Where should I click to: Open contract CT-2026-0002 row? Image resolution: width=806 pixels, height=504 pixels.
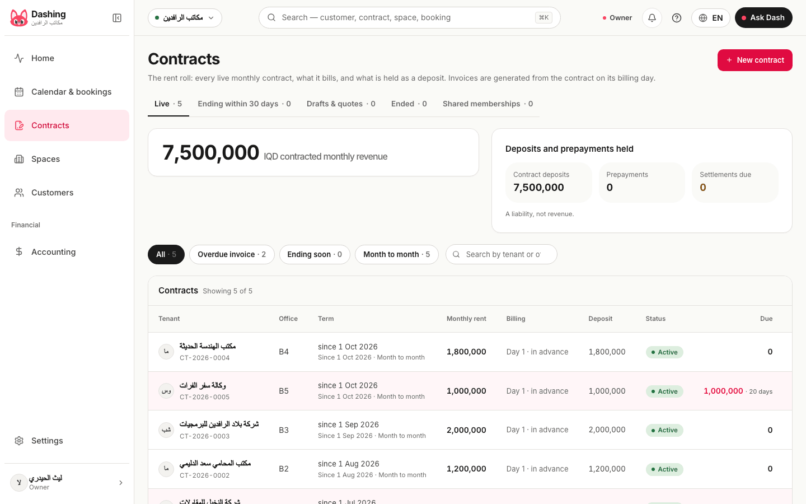pos(470,469)
